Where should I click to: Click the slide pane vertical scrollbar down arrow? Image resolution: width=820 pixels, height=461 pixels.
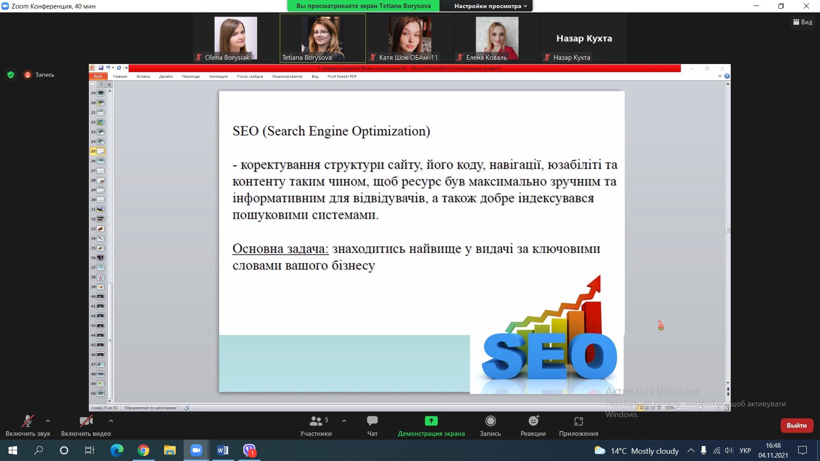728,383
